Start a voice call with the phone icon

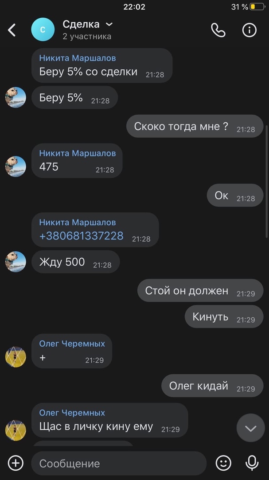coord(218,30)
